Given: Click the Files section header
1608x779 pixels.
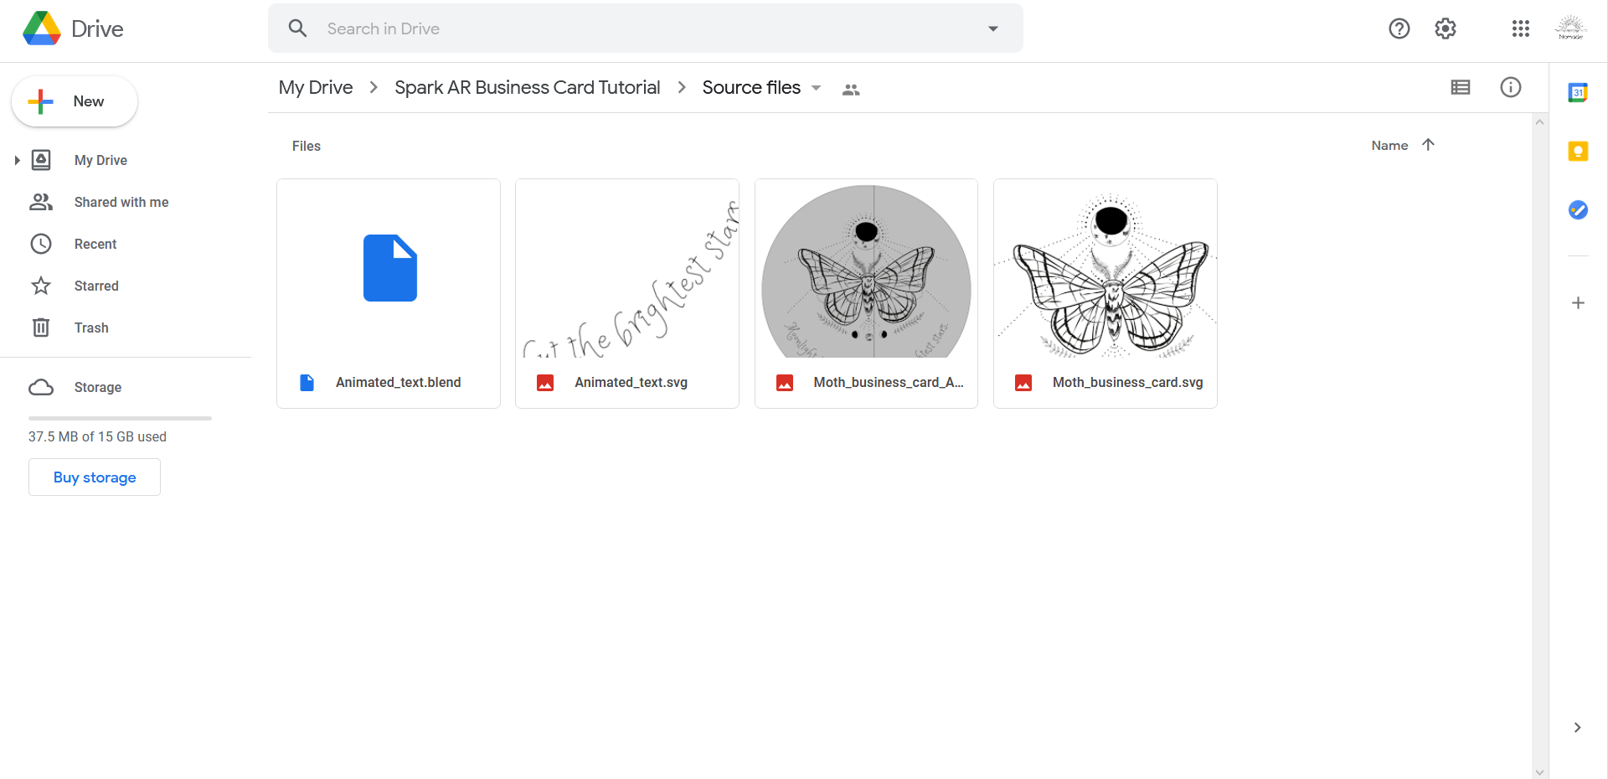Looking at the screenshot, I should coord(307,146).
